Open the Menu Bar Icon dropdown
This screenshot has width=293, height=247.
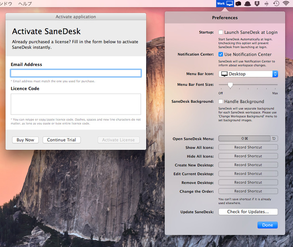click(248, 74)
